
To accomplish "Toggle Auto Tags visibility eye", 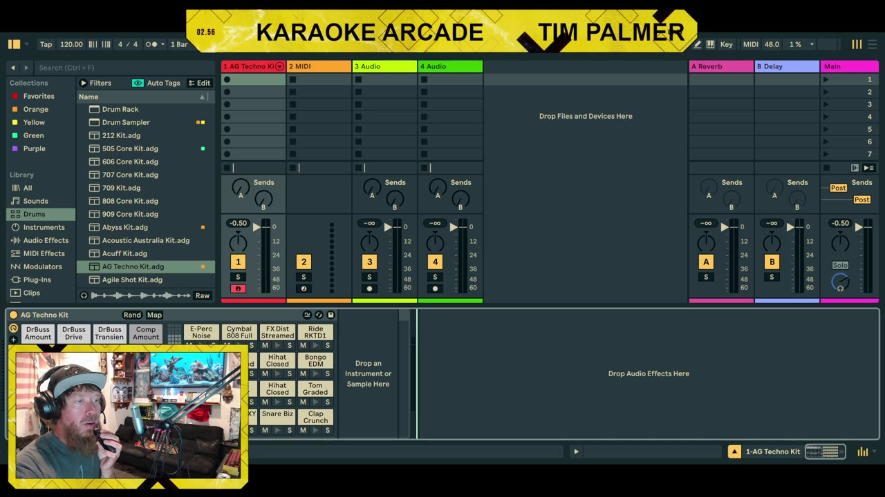I will (138, 83).
